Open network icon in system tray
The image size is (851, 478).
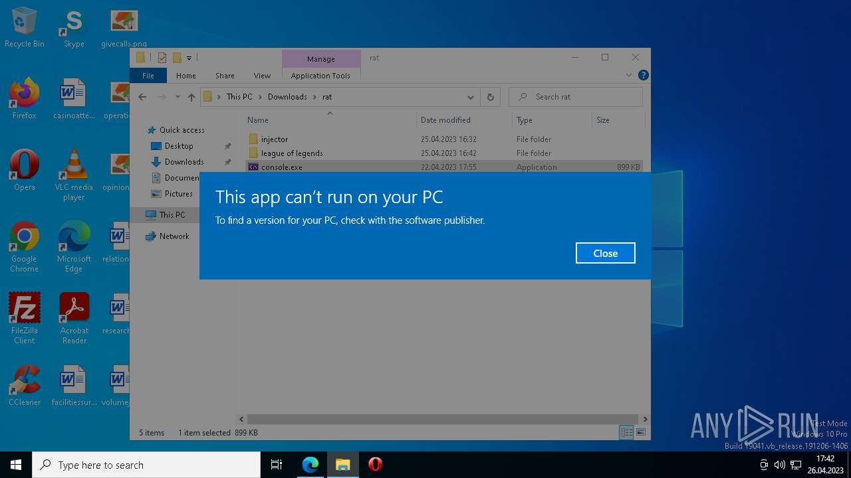pyautogui.click(x=796, y=465)
